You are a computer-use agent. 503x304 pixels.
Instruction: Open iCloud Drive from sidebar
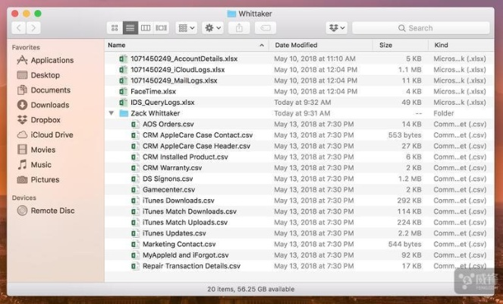[52, 135]
